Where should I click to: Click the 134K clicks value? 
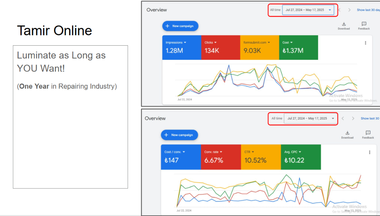[212, 51]
